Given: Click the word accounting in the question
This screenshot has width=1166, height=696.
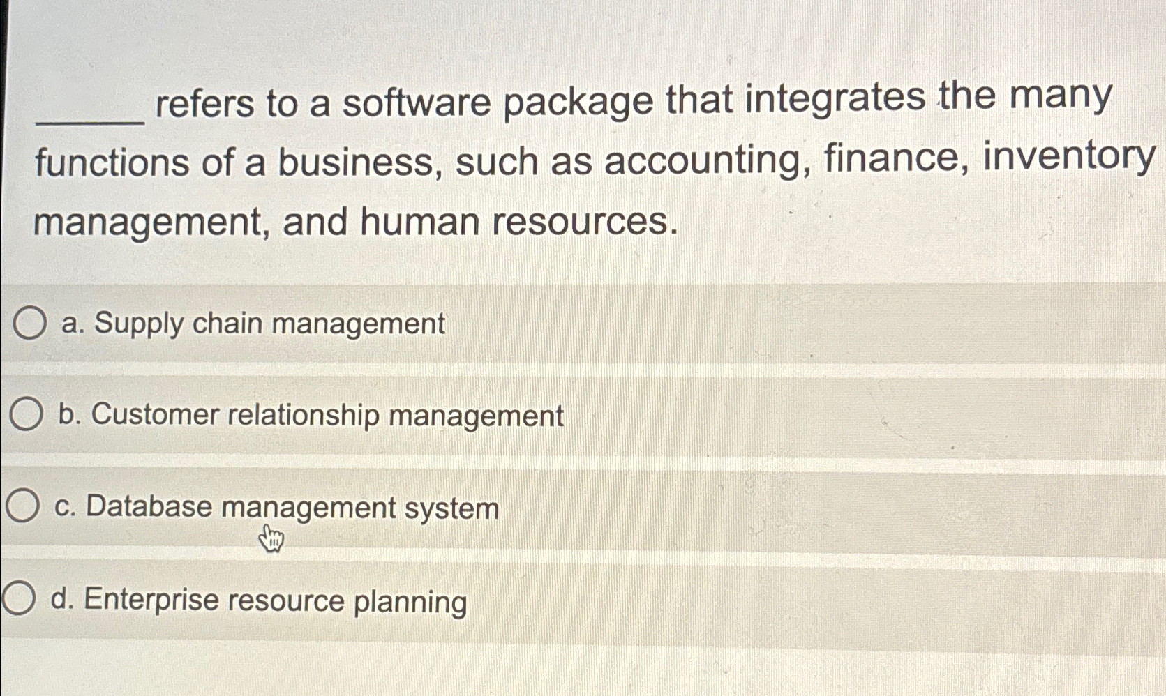Looking at the screenshot, I should tap(701, 160).
